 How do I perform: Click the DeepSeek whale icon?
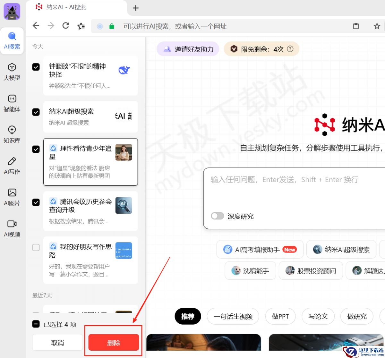(124, 70)
